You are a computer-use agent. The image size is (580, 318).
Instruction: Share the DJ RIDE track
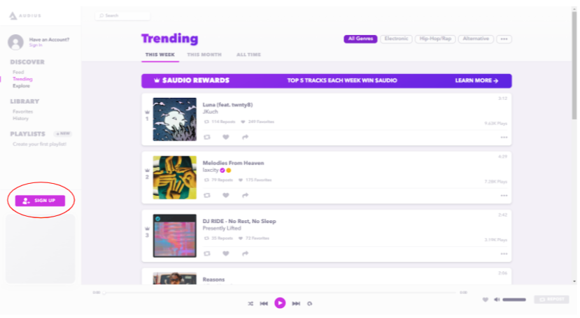click(x=246, y=254)
